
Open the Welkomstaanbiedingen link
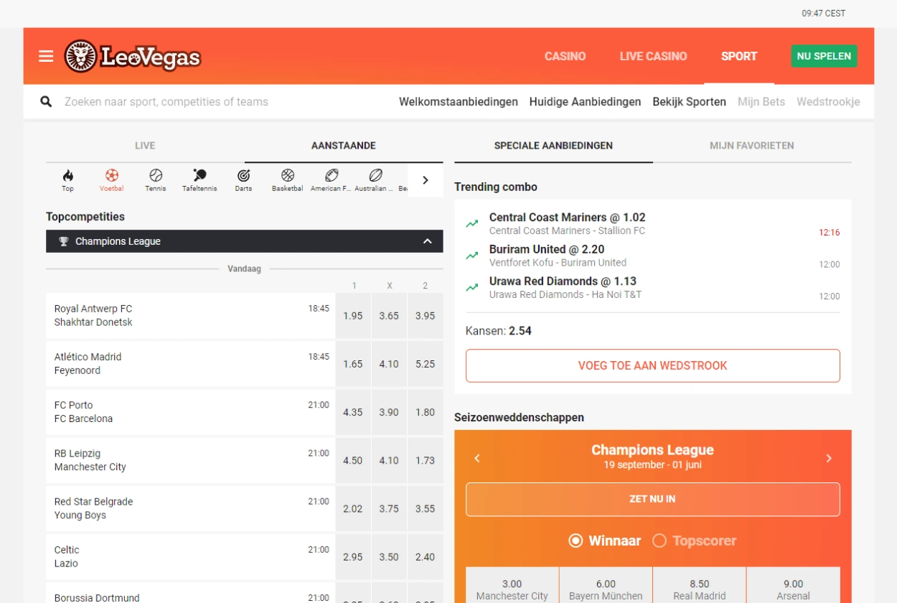tap(459, 102)
